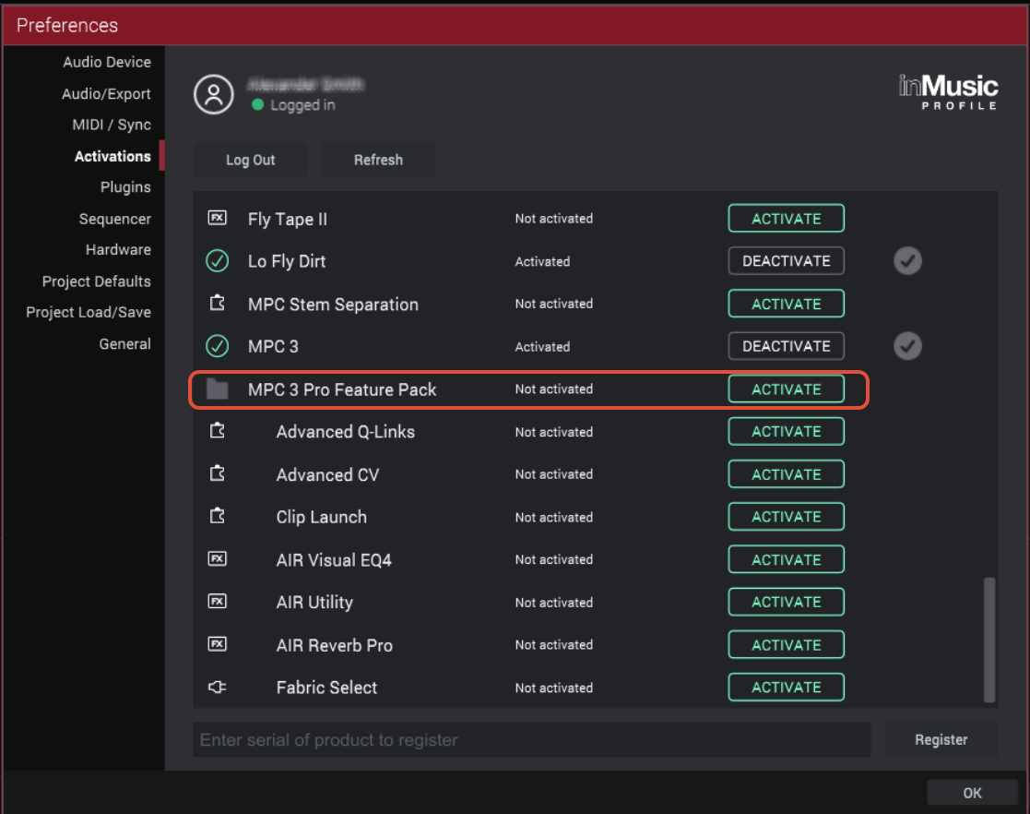Activate AIR Reverb Pro

click(x=787, y=644)
